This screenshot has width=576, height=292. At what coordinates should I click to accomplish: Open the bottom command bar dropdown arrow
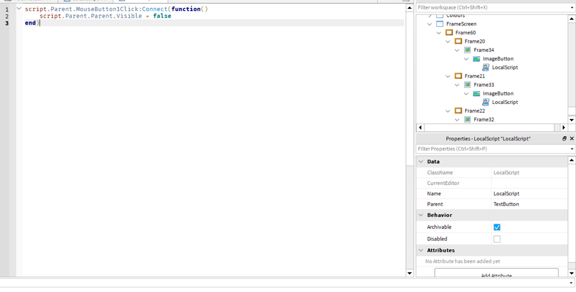[572, 283]
